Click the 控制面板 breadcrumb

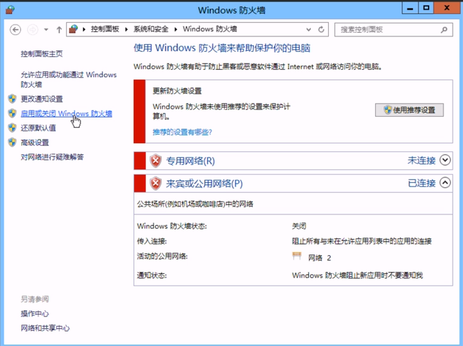105,29
